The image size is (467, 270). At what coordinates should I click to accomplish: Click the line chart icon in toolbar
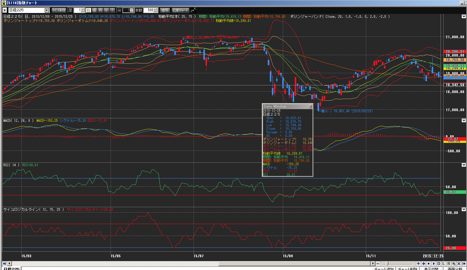coord(193,10)
